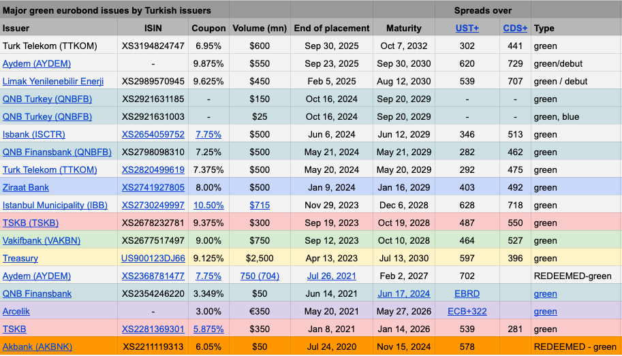Viewport: 622px width, 356px height.
Task: Open the 750 (704) volume link
Action: pos(259,276)
